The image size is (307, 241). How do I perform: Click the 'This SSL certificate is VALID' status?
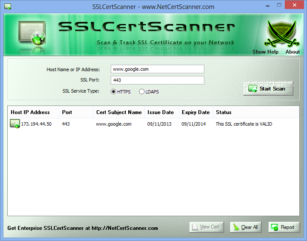[244, 124]
